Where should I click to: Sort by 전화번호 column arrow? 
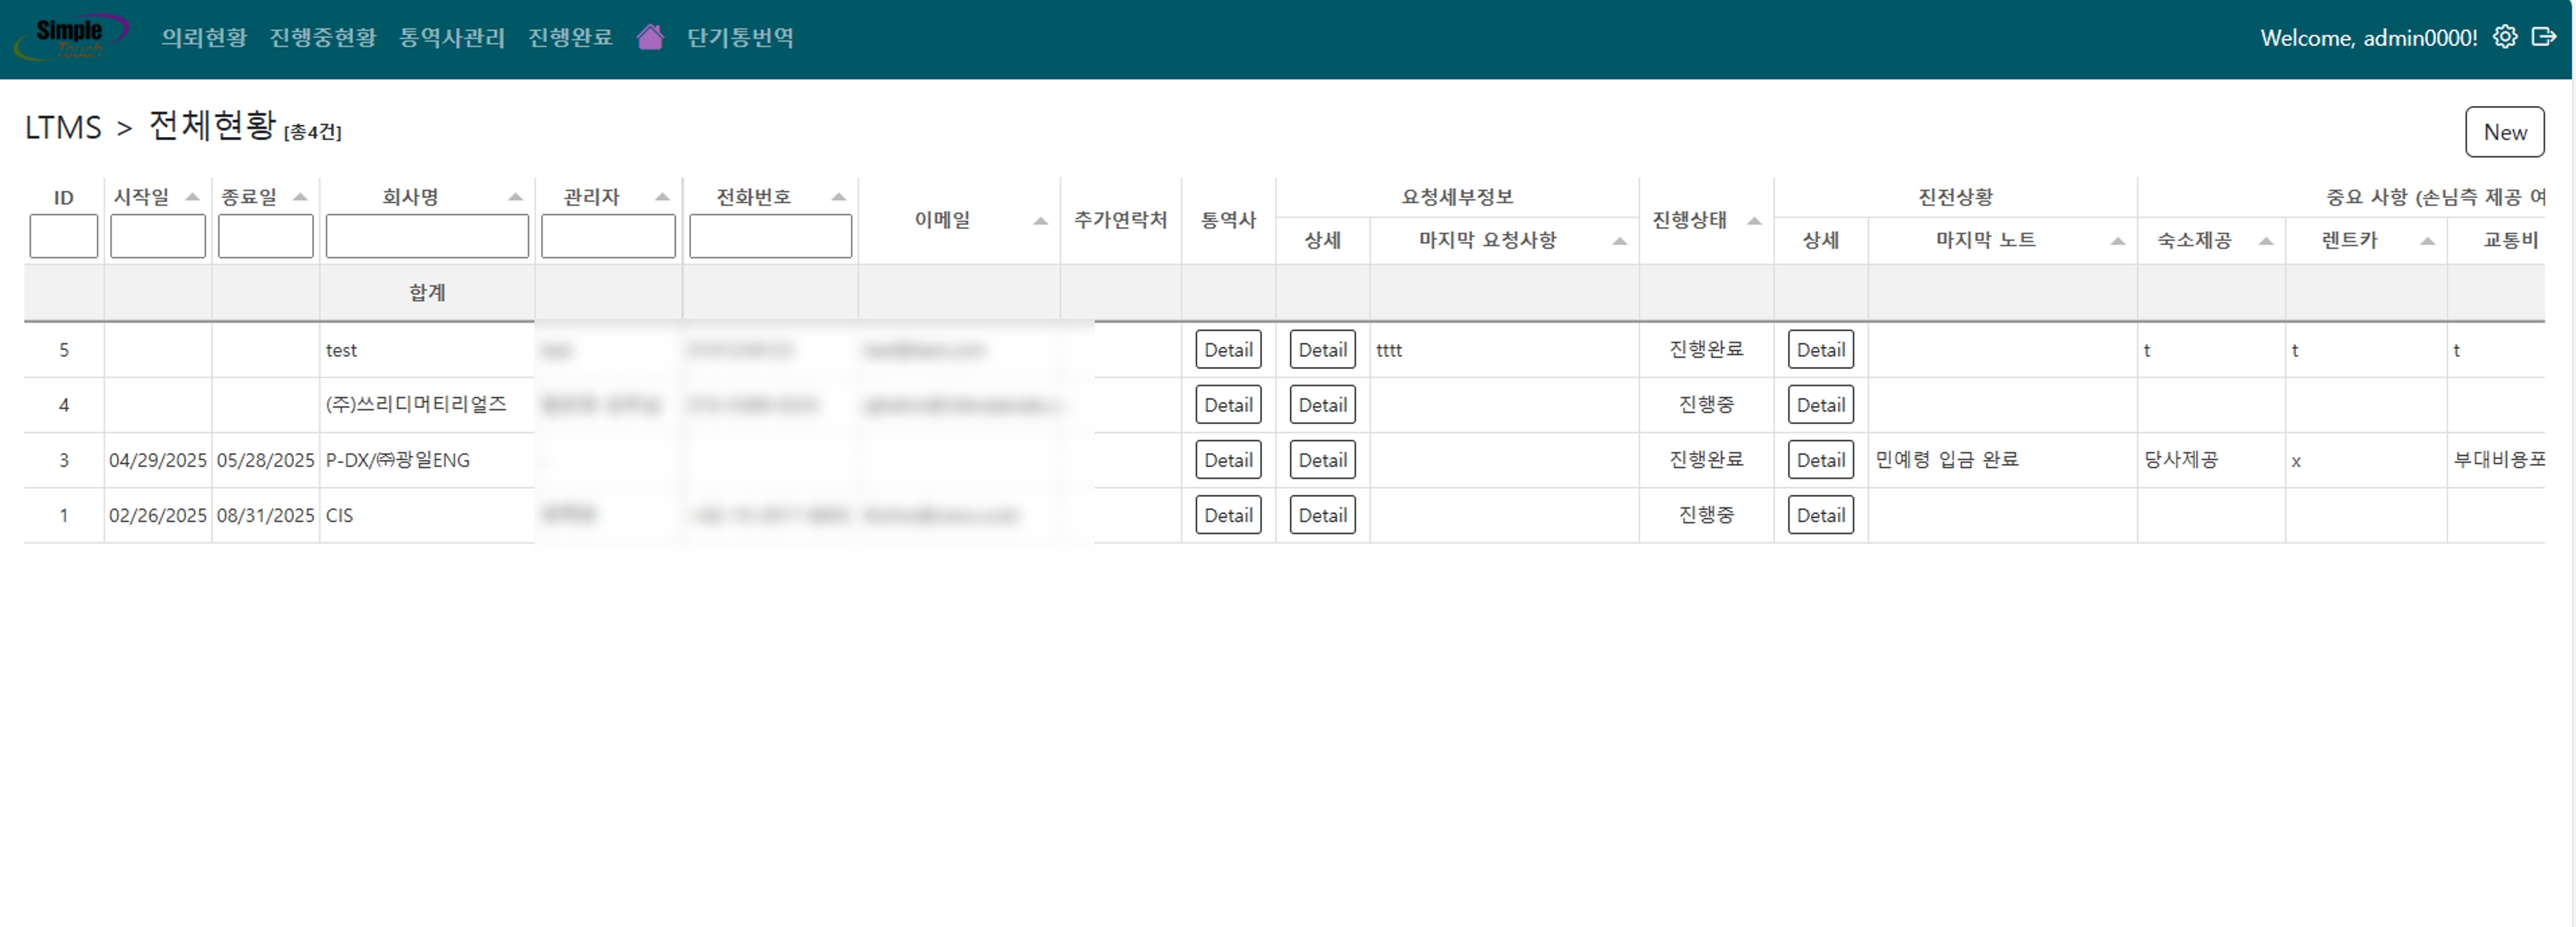pyautogui.click(x=838, y=197)
